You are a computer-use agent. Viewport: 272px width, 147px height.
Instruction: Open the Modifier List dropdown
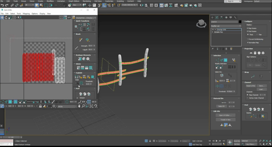pyautogui.click(x=226, y=26)
